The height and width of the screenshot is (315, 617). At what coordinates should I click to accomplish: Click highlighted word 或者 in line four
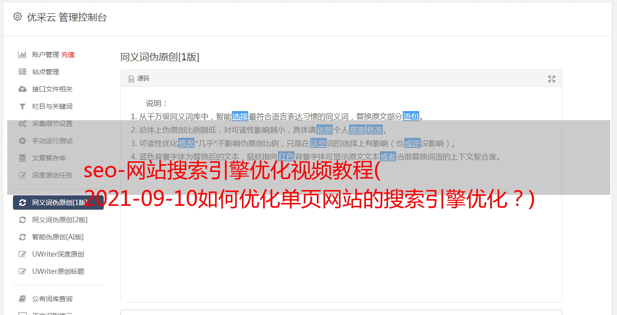388,157
